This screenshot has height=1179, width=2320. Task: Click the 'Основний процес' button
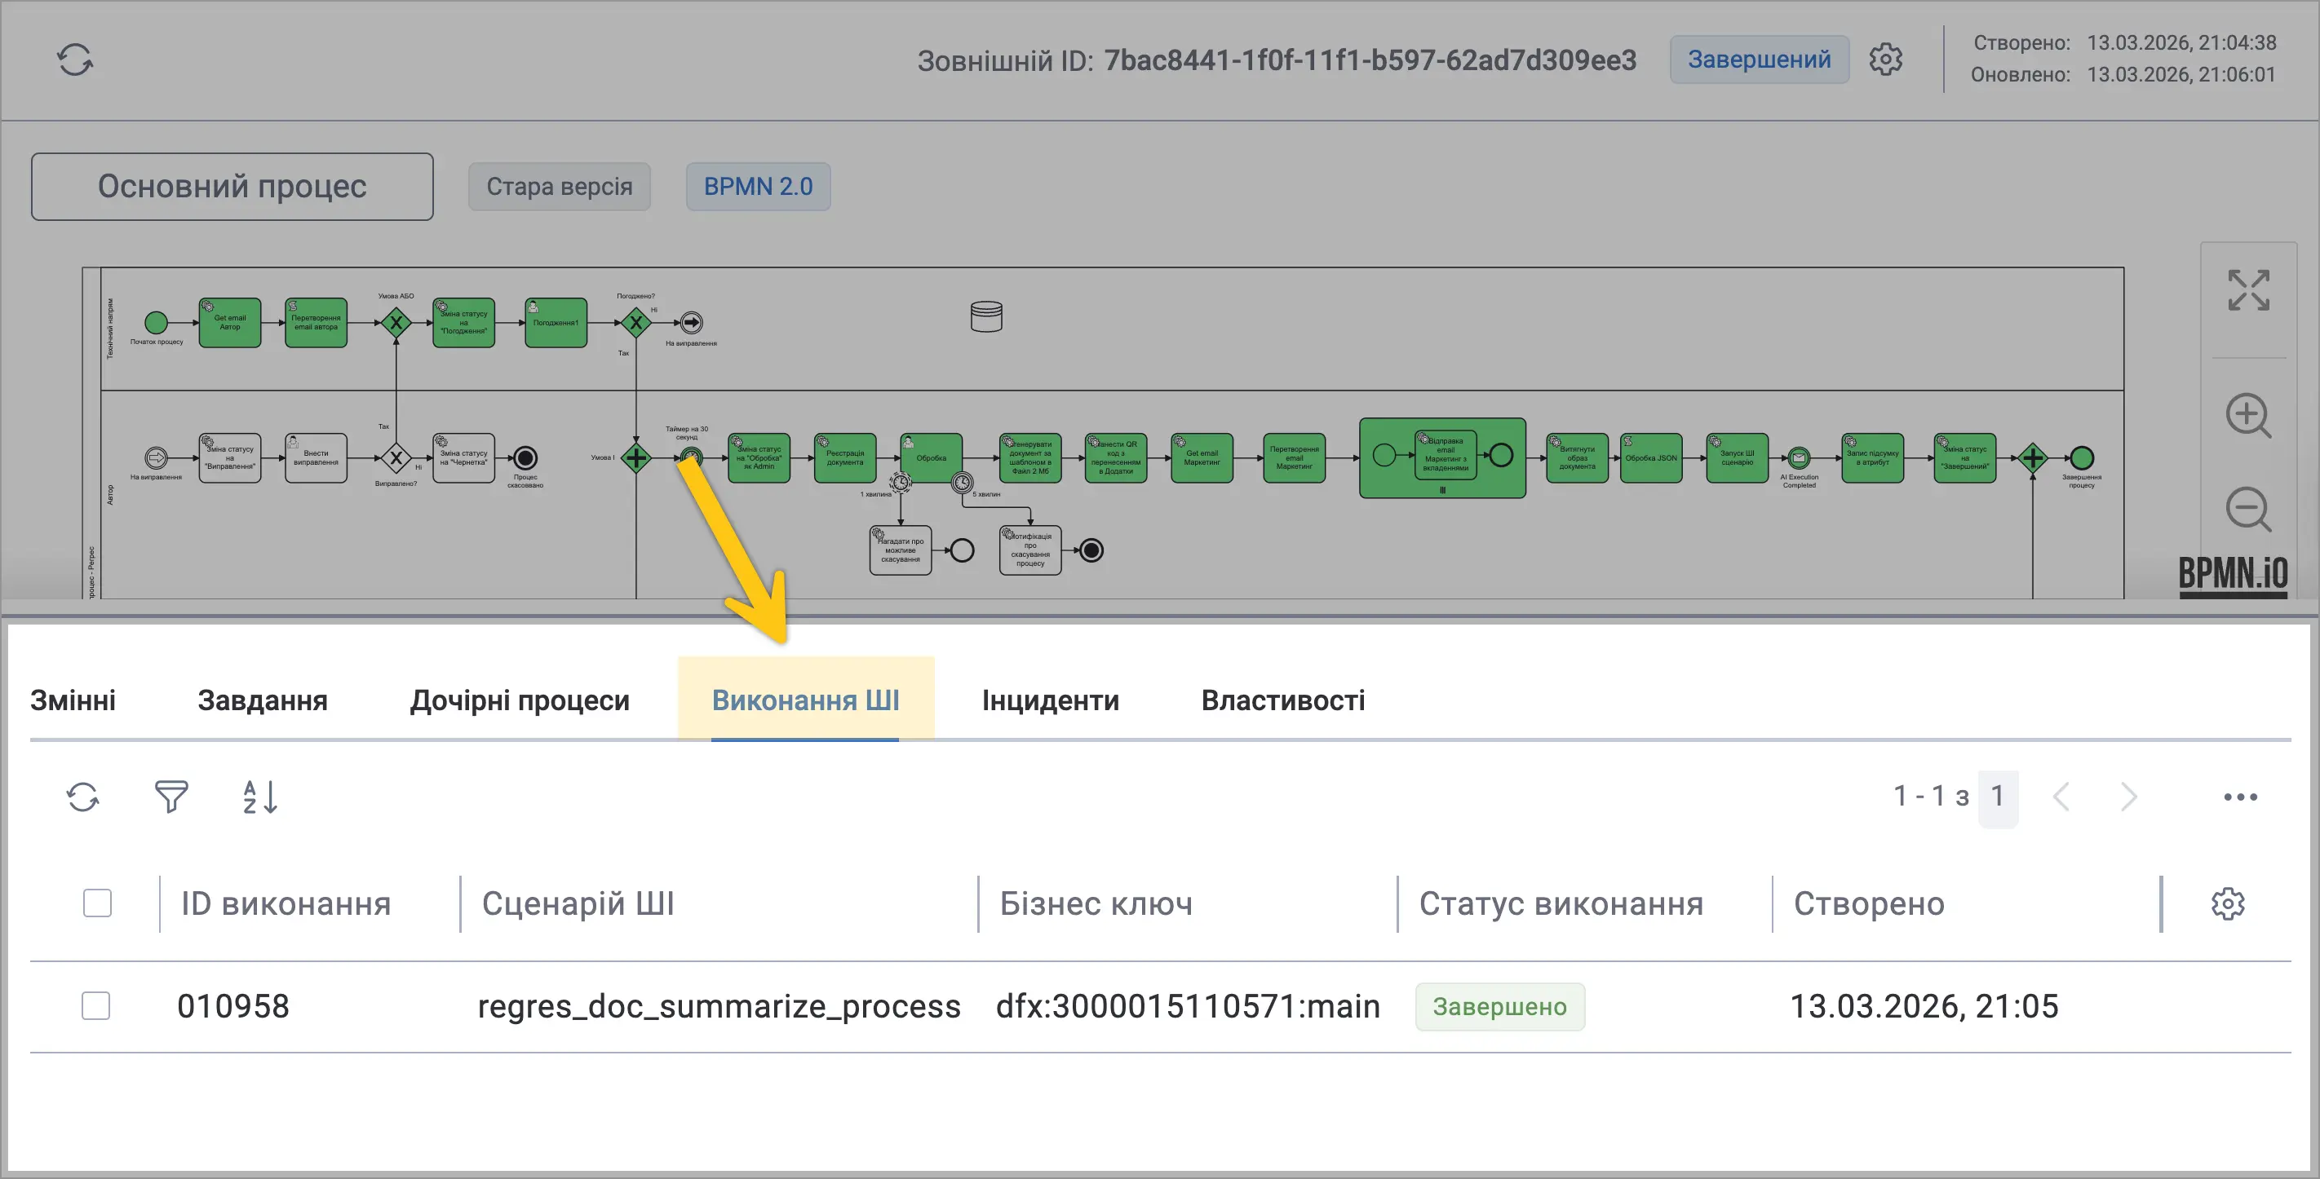click(232, 186)
